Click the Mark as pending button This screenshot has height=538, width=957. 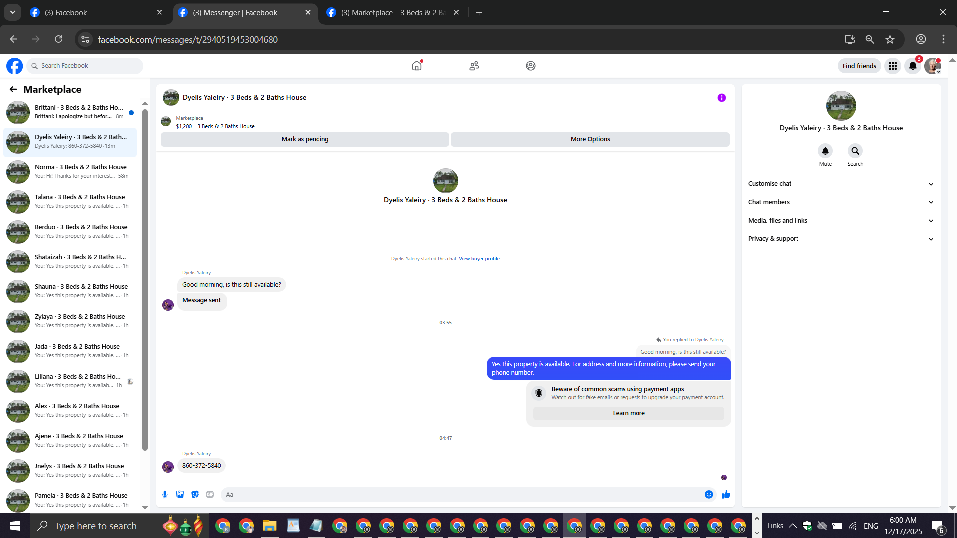305,139
